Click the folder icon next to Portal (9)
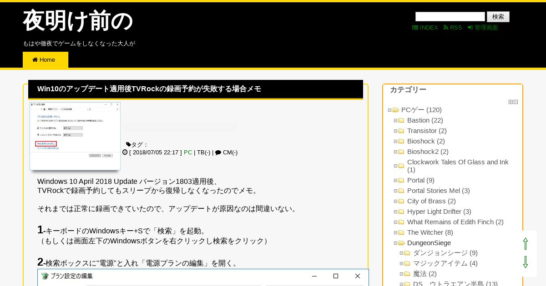The image size is (546, 286). (401, 181)
